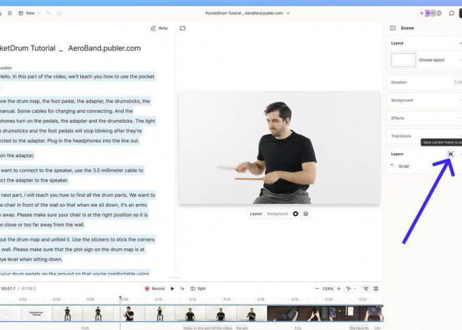
Task: Open the hamburger menu in the top bar
Action: (x=10, y=13)
